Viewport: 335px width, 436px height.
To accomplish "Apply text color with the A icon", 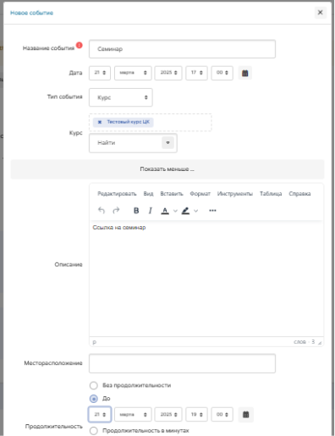I will coord(165,211).
